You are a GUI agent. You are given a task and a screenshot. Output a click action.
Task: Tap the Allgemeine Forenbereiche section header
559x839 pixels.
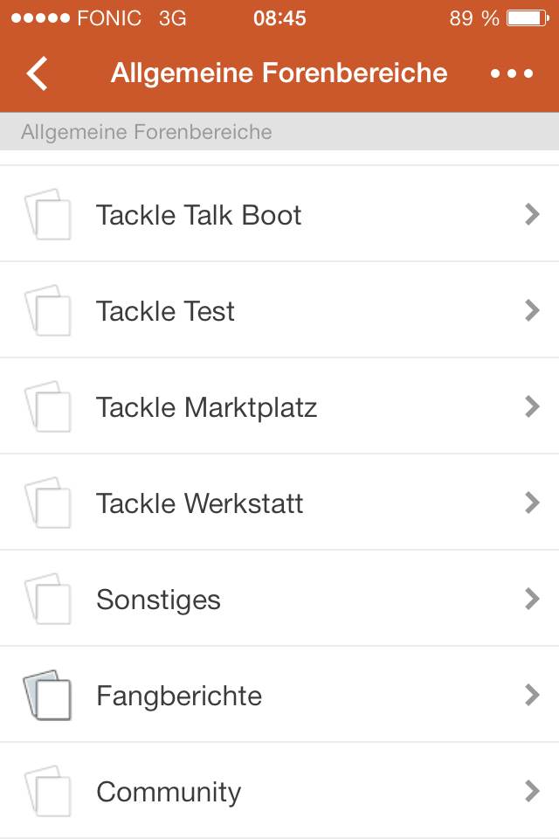coord(147,132)
